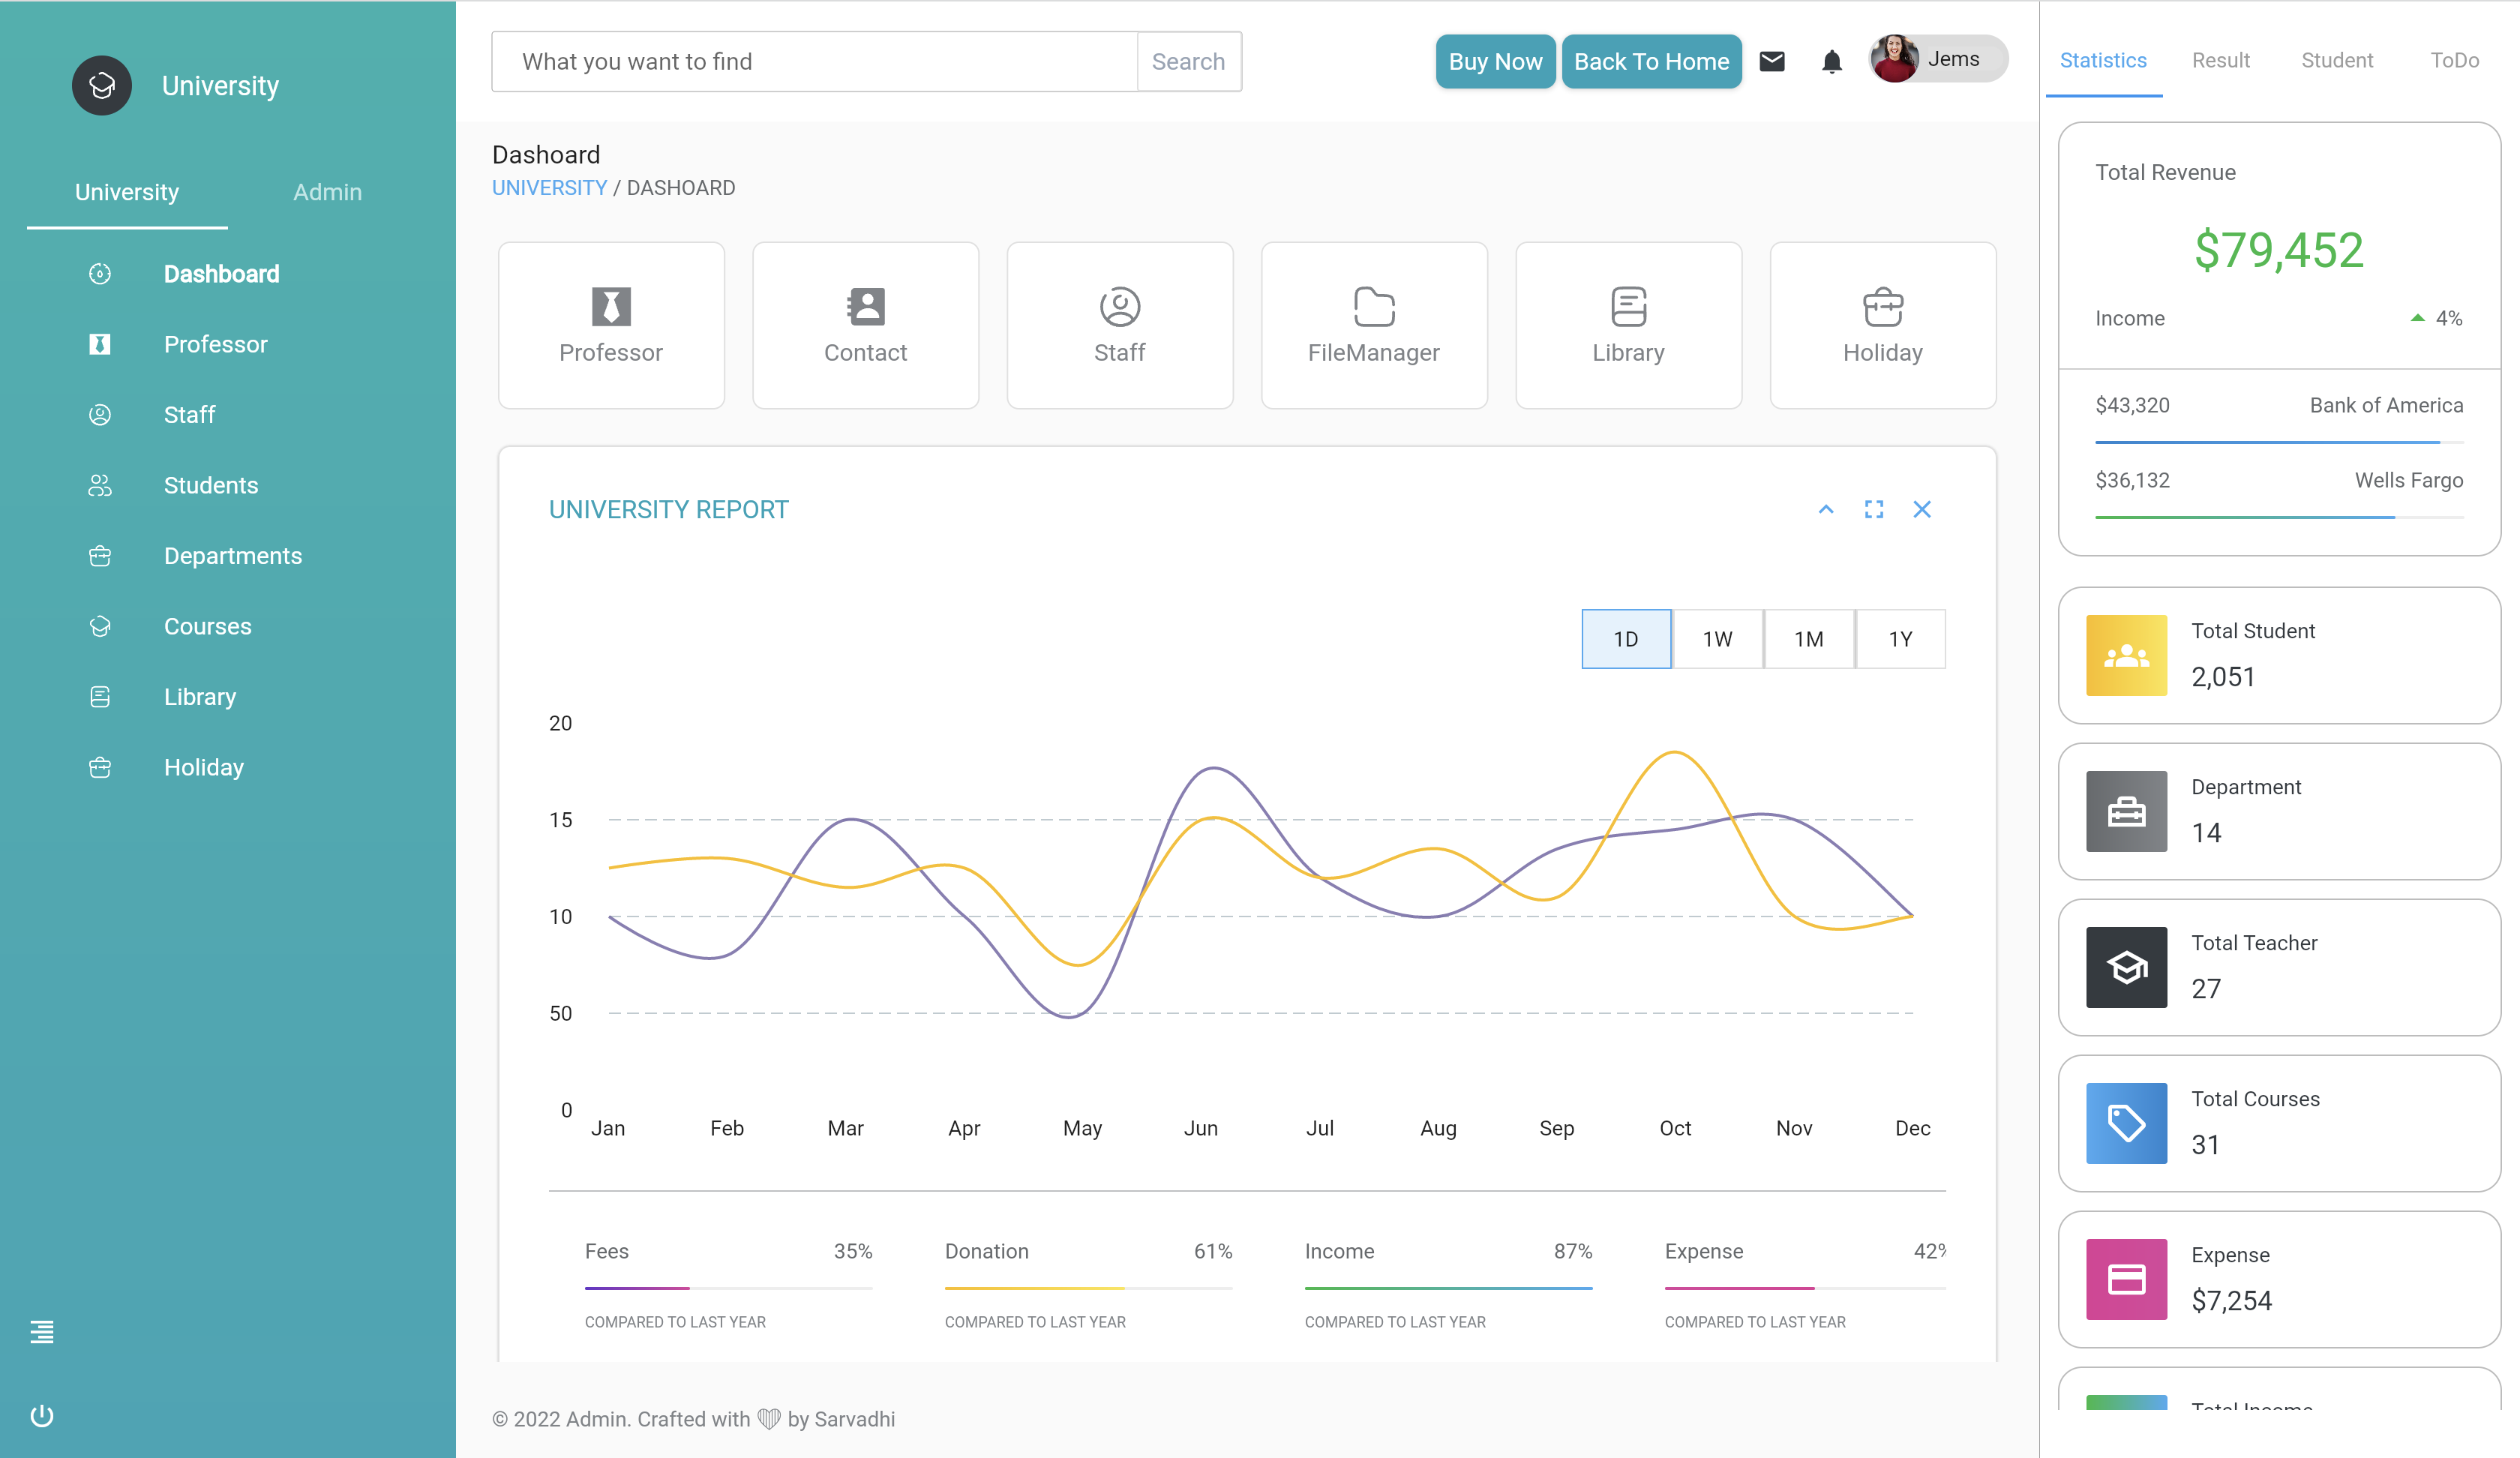
Task: Switch chart range to 1Y
Action: click(x=1900, y=638)
